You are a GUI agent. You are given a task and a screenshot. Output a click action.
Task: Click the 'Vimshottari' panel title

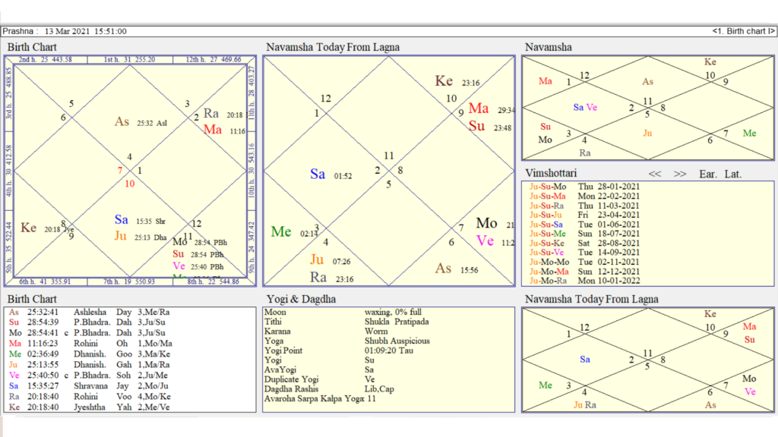[551, 174]
